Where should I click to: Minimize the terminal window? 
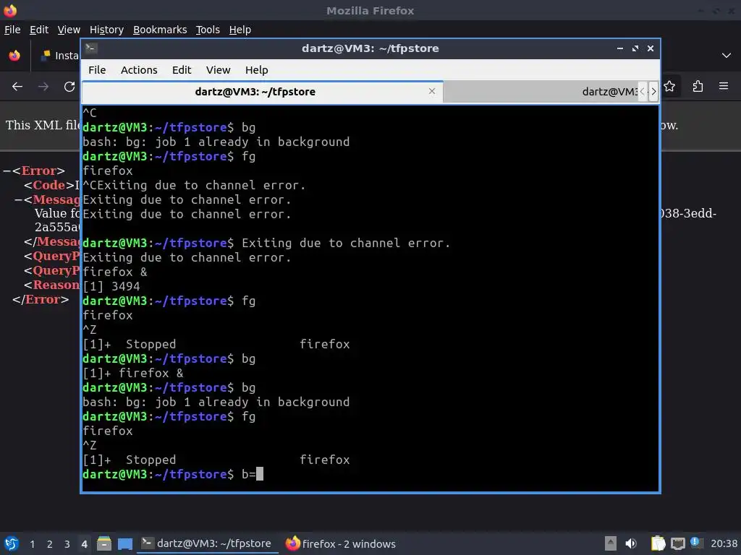[620, 48]
